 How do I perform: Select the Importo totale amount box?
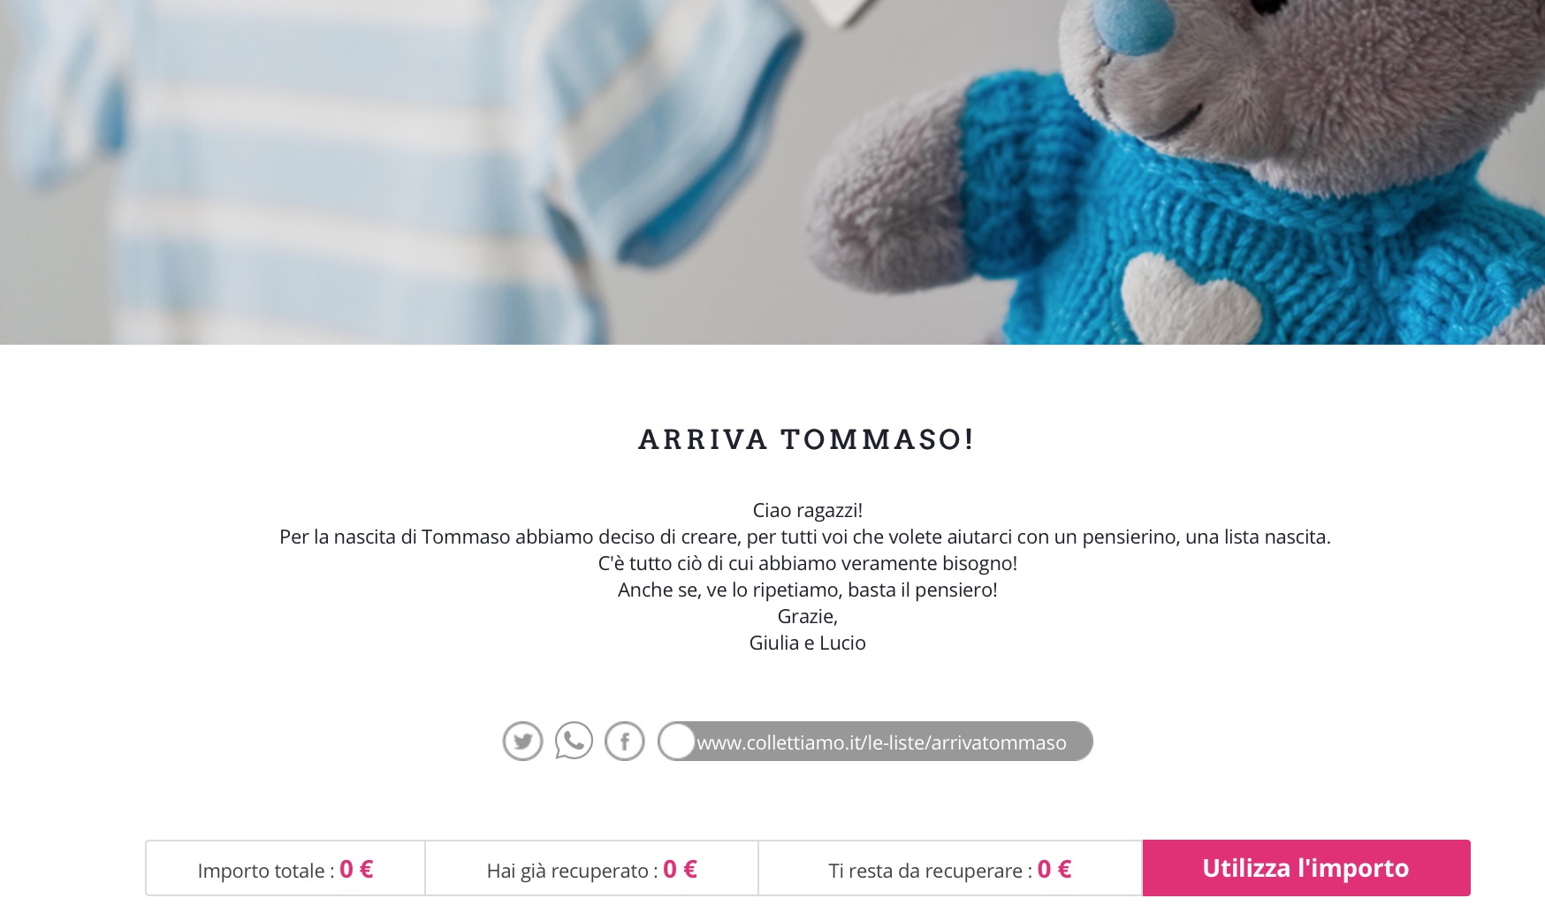pyautogui.click(x=285, y=868)
